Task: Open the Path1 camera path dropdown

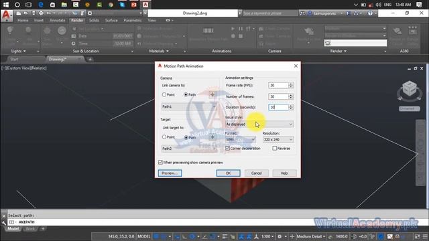Action: click(x=189, y=106)
